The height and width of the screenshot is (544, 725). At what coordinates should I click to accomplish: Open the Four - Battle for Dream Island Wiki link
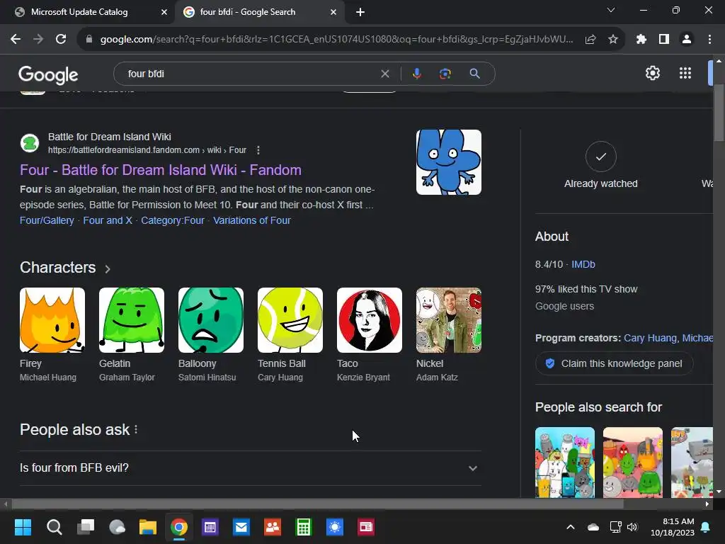click(161, 170)
